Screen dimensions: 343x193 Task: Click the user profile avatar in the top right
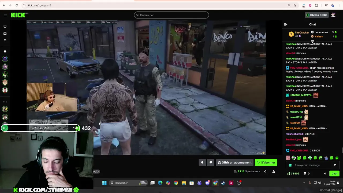pyautogui.click(x=333, y=15)
